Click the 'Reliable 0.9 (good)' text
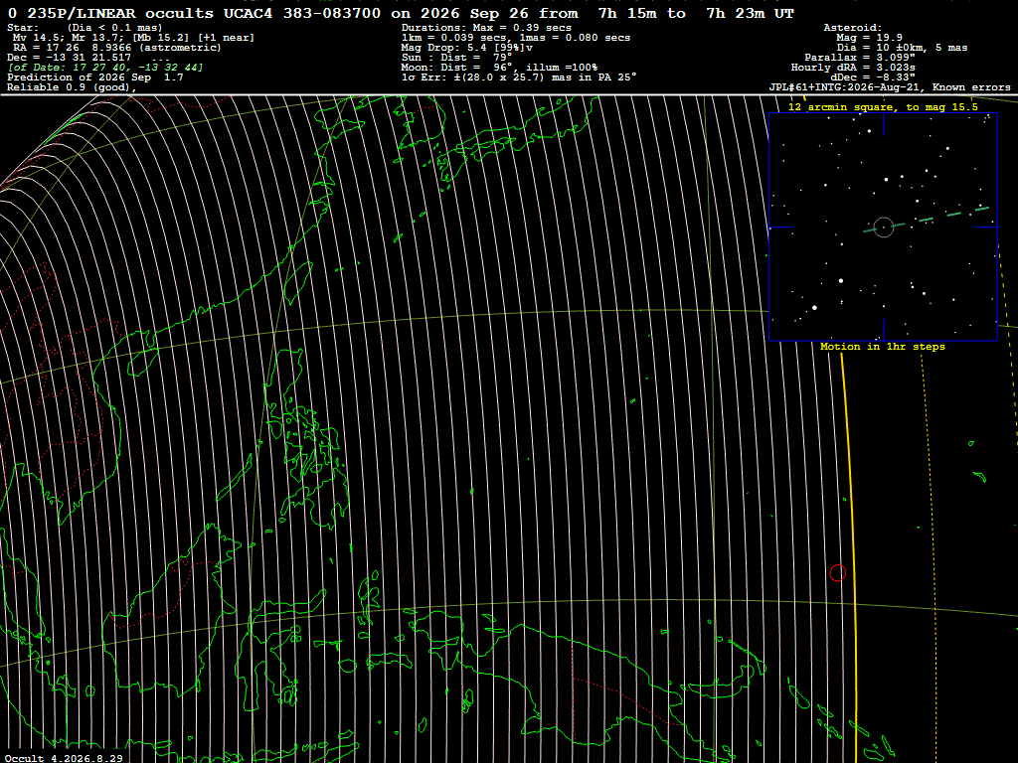Image resolution: width=1018 pixels, height=763 pixels. (x=69, y=87)
